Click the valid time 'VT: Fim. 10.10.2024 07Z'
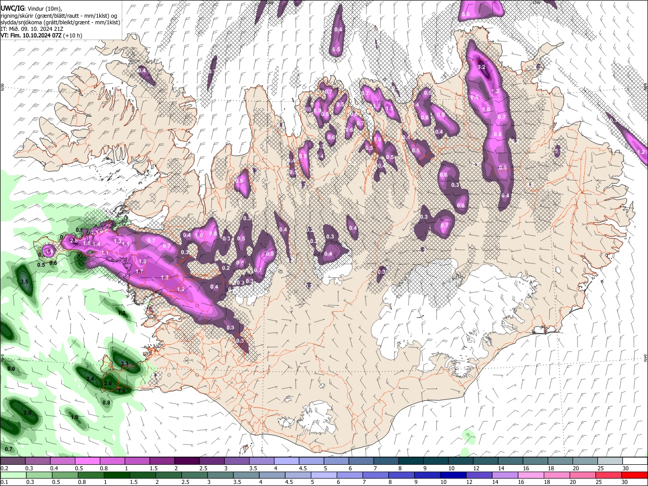This screenshot has width=648, height=486. click(x=31, y=35)
